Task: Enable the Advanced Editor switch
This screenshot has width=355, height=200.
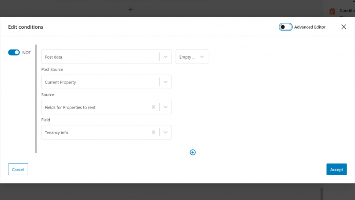Action: [x=285, y=27]
